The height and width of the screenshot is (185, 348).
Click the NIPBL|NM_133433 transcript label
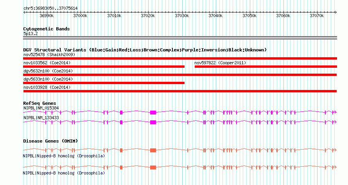click(41, 118)
